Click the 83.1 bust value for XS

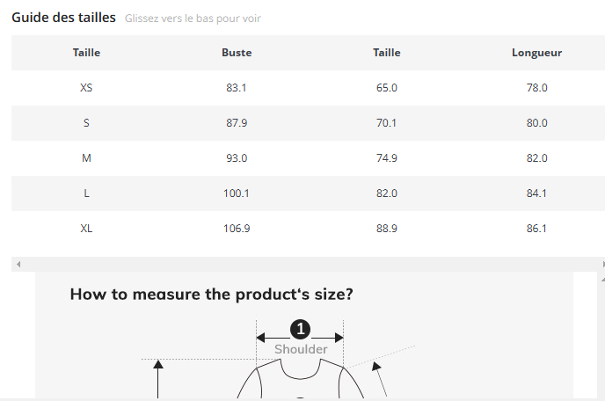point(237,88)
